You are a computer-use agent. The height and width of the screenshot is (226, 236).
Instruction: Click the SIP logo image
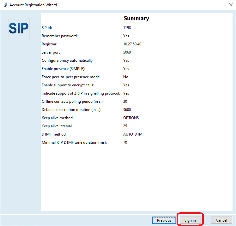click(19, 28)
